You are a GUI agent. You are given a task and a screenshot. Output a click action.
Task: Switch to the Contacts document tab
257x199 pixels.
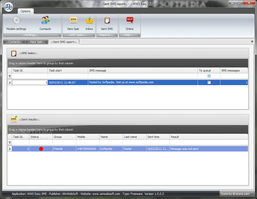(14, 42)
